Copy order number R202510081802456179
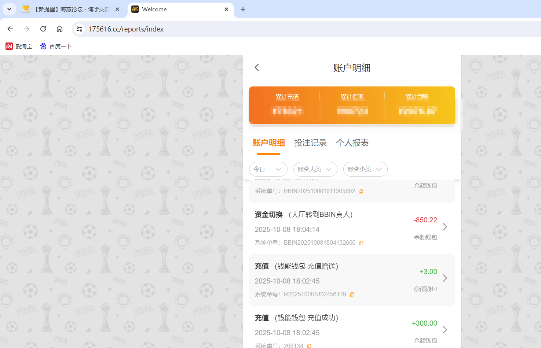Screen dimensions: 541x348 tap(352, 294)
